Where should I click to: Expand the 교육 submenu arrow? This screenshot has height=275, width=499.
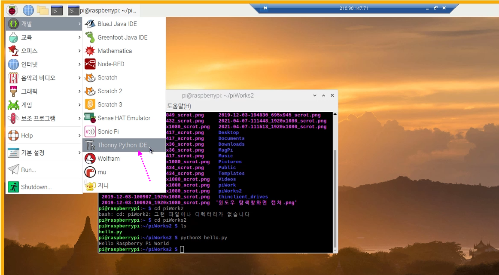pyautogui.click(x=79, y=37)
